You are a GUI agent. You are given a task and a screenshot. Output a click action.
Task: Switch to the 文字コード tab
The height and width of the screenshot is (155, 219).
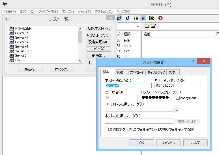[137, 72]
